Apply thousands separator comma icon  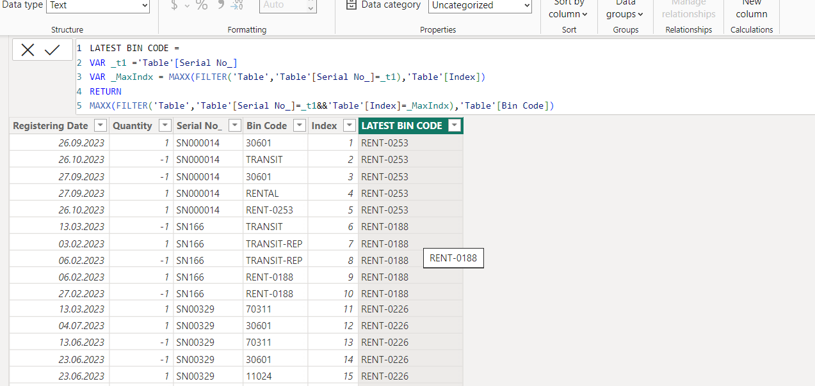click(x=221, y=5)
